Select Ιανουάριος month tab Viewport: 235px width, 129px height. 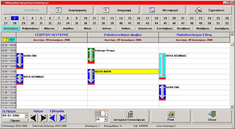[11, 28]
